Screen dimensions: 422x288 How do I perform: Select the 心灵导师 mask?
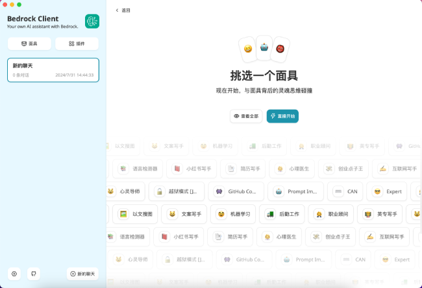tap(125, 191)
